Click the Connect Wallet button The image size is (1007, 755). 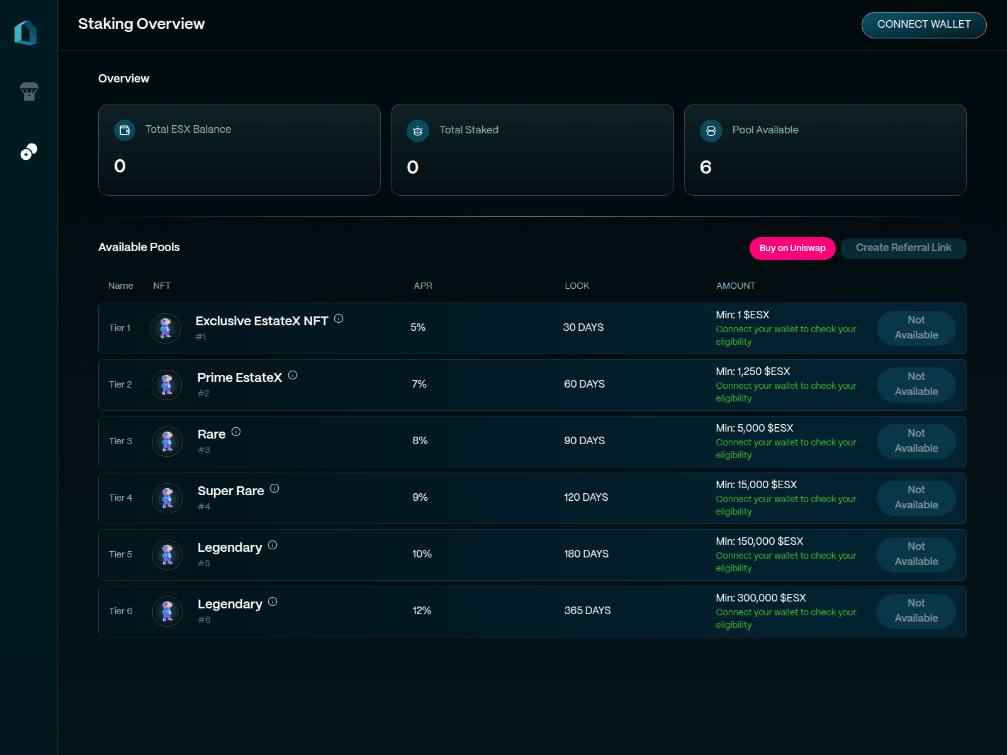[924, 25]
